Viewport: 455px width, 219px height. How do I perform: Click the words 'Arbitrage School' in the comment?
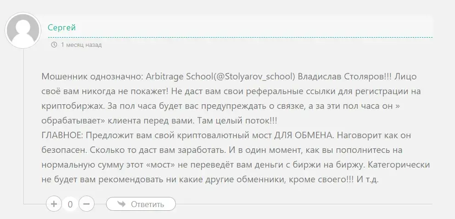click(180, 77)
